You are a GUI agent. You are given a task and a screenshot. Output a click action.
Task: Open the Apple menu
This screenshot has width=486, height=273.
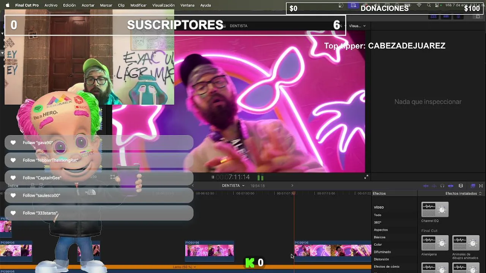(x=7, y=5)
